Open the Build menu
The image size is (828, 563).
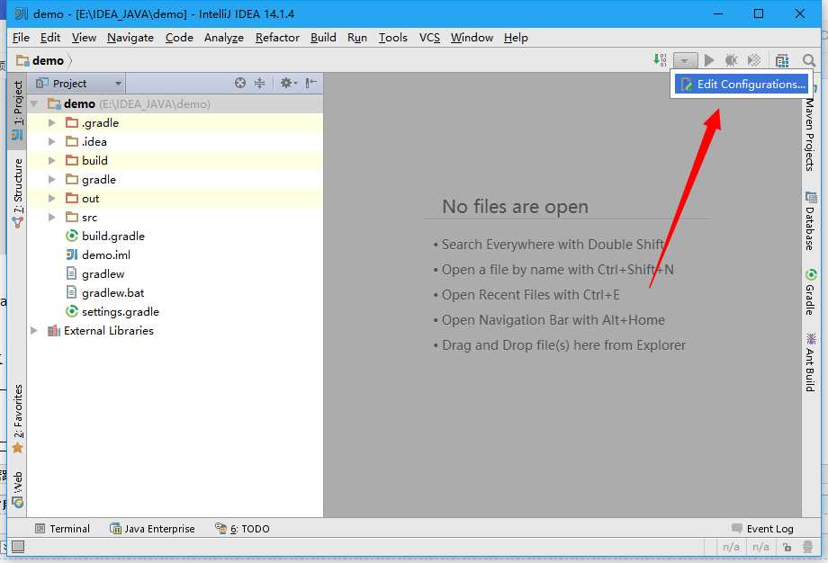point(323,38)
